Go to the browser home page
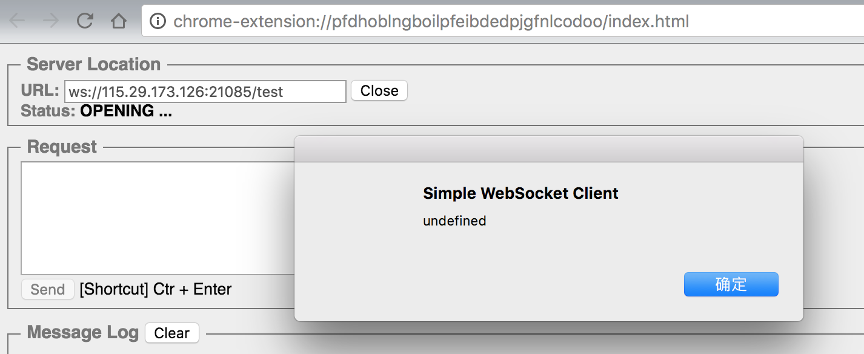 pyautogui.click(x=119, y=22)
